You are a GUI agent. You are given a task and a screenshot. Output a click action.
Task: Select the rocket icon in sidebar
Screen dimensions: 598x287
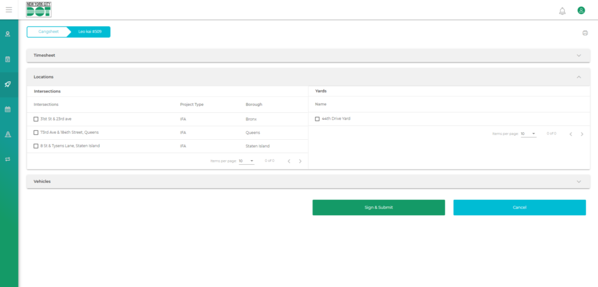coord(8,84)
